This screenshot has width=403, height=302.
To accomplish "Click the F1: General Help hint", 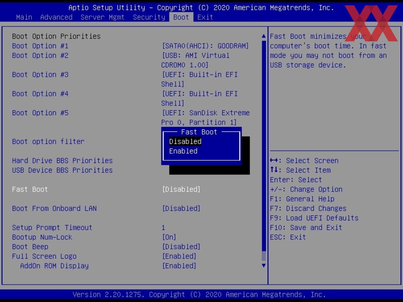I will pos(302,199).
